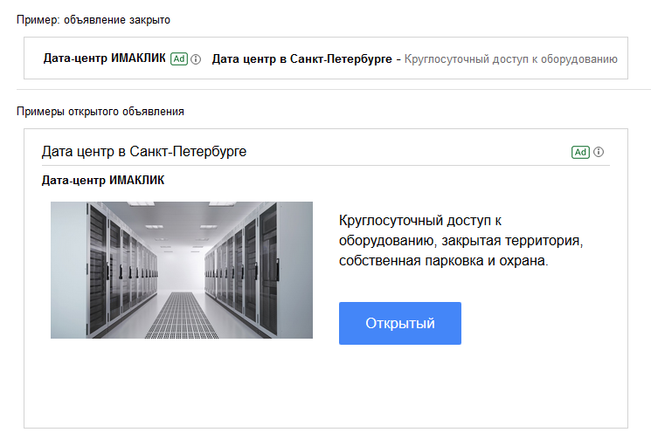
Task: Click the label Пример: объявление закрыто
Action: [93, 20]
